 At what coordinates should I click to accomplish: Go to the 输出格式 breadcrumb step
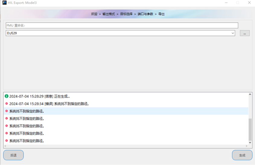tap(109, 14)
